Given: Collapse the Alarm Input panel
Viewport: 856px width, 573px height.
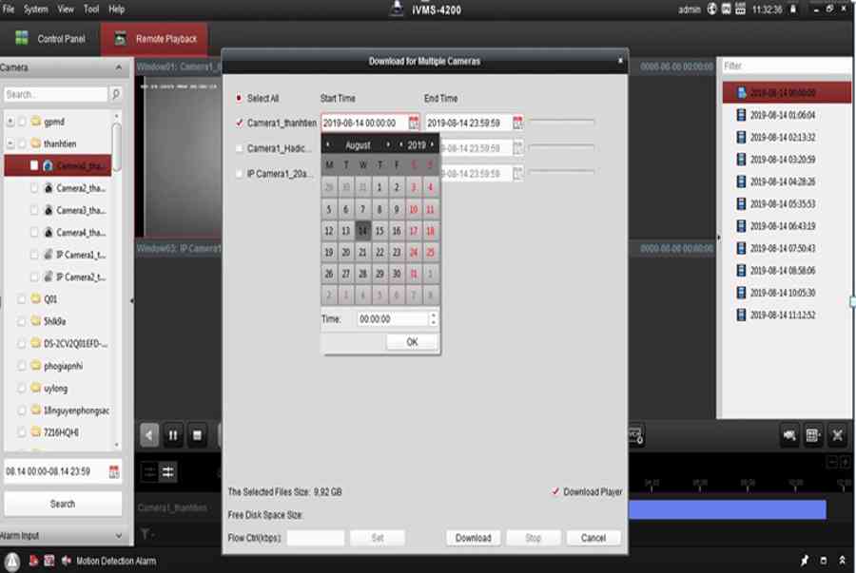Looking at the screenshot, I should click(118, 537).
